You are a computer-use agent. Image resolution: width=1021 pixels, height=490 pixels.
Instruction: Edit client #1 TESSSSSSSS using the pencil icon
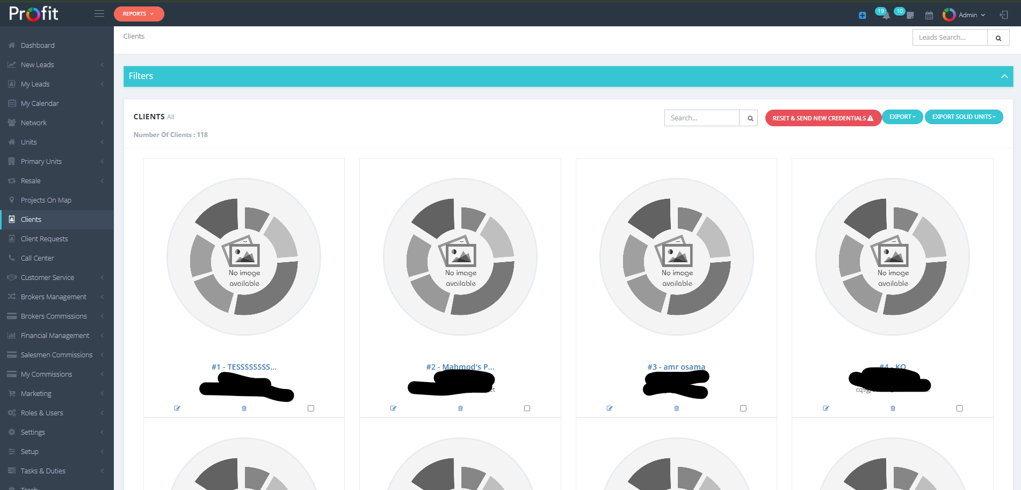pyautogui.click(x=177, y=408)
